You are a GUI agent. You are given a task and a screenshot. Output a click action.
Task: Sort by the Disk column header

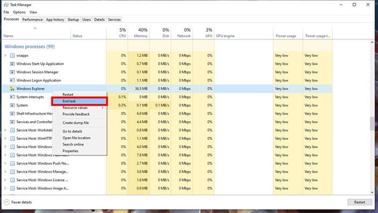(160, 33)
